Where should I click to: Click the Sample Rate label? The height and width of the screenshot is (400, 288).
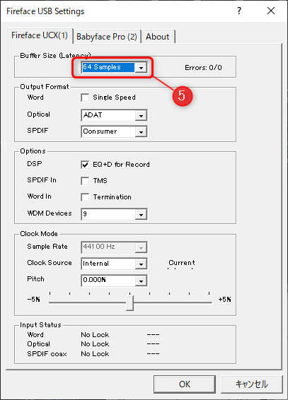point(47,247)
